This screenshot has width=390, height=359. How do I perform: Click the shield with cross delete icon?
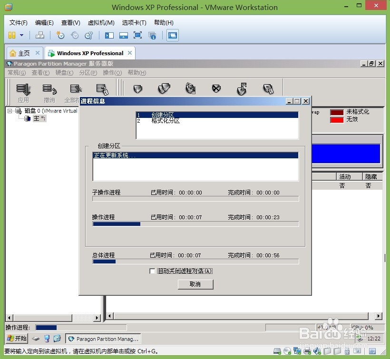coord(216,88)
